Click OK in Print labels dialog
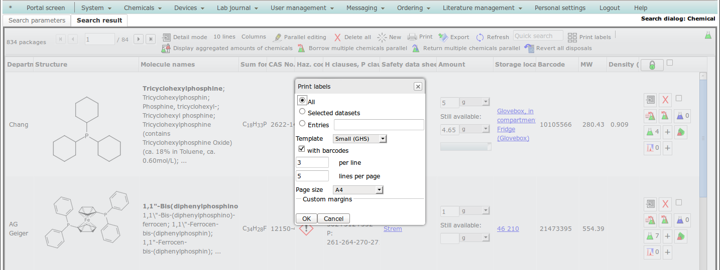Viewport: 720px width, 270px height. point(306,218)
